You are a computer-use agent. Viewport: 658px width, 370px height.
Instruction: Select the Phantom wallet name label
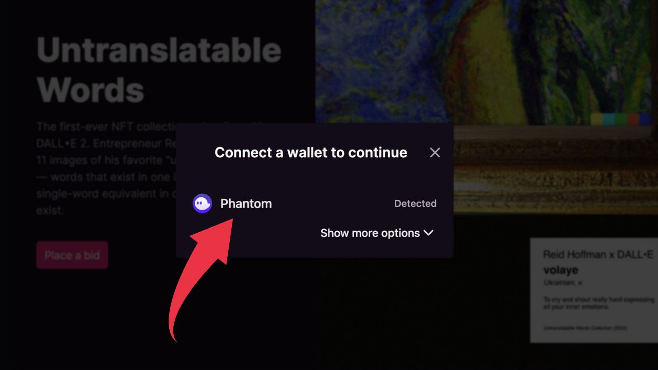point(246,203)
